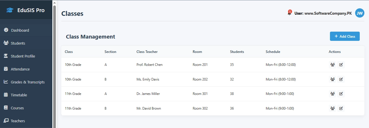The height and width of the screenshot is (128, 369).
Task: View students in Room 302 class
Action: click(x=333, y=108)
